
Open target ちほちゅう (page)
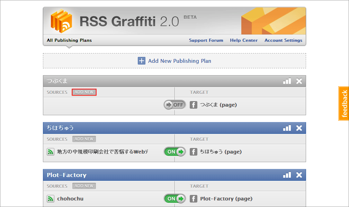click(x=221, y=152)
